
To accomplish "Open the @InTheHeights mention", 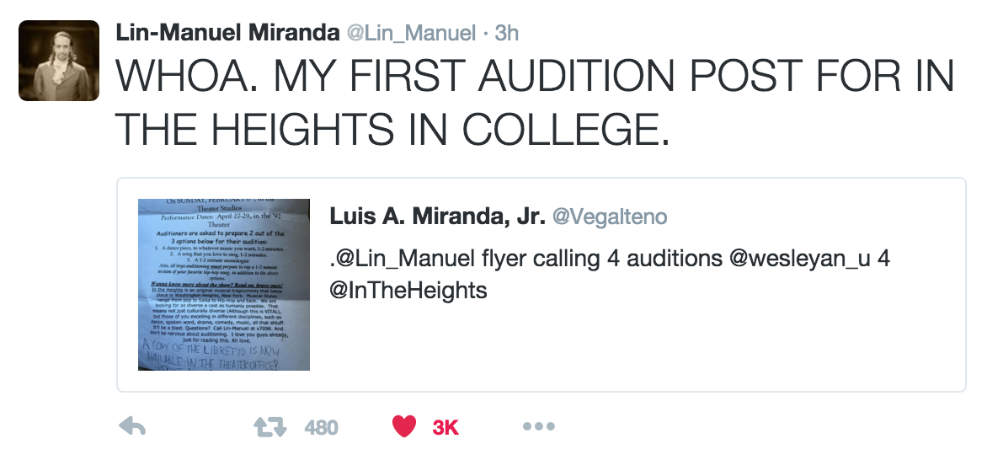I will 408,291.
